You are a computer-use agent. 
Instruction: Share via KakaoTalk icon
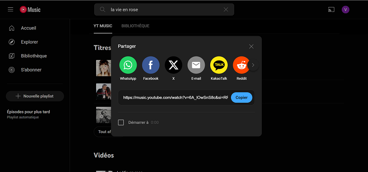click(219, 65)
